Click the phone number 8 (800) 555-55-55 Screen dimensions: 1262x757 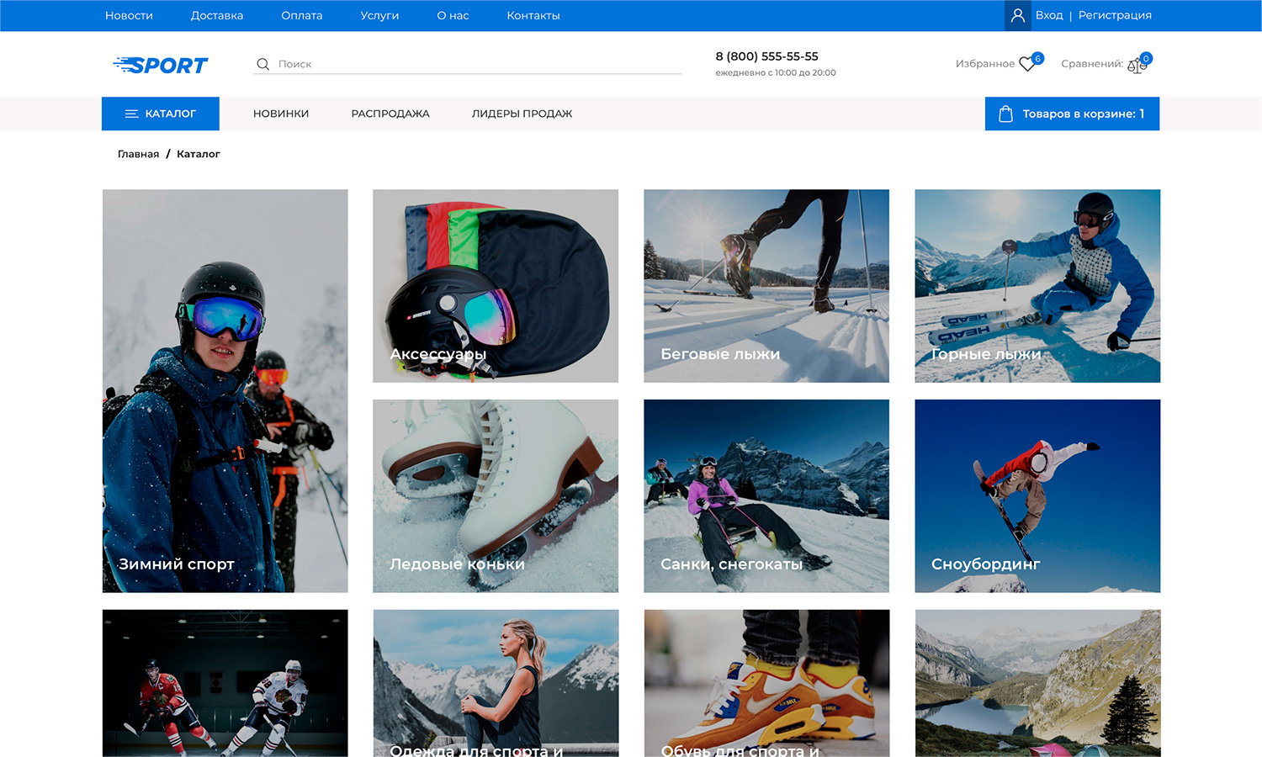[x=766, y=56]
